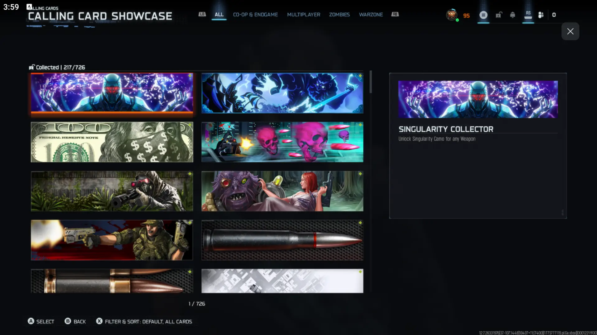Viewport: 597px width, 335px height.
Task: Select the hundred dollar bill calling card
Action: 112,142
